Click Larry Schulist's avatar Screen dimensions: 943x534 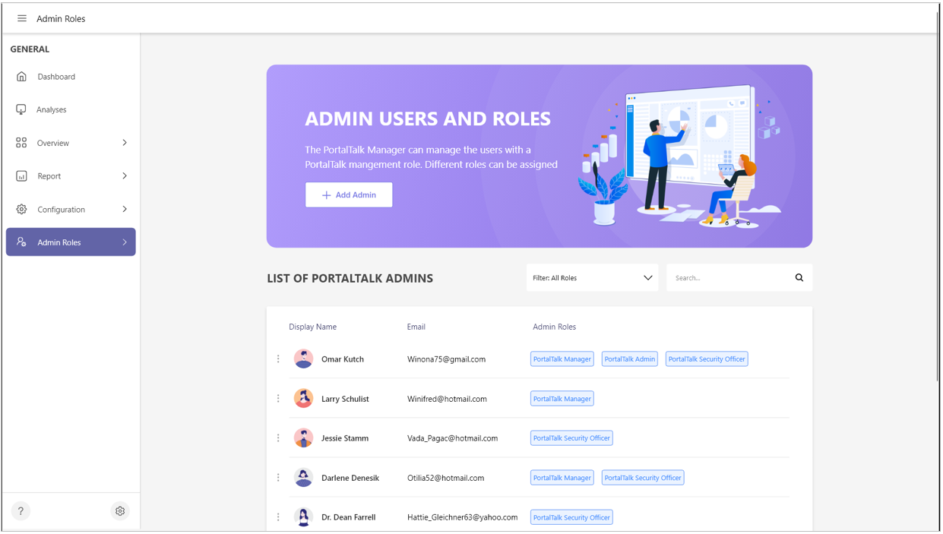point(303,399)
